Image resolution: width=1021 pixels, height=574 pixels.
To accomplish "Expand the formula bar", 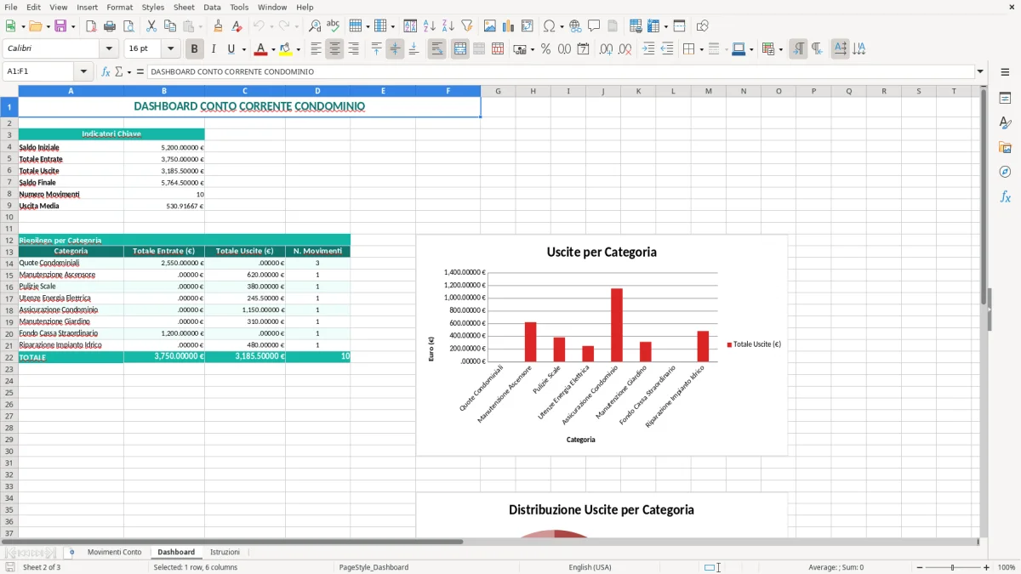I will [980, 72].
